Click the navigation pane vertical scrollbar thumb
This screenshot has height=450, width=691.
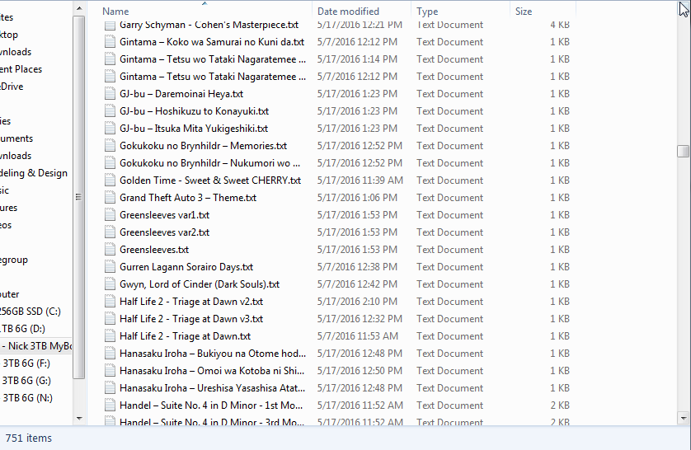pyautogui.click(x=79, y=197)
